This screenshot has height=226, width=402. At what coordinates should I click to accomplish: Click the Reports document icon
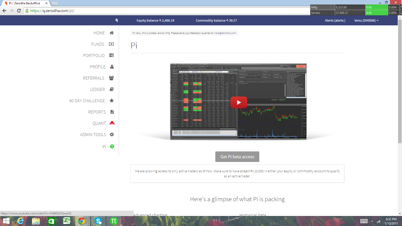point(112,112)
